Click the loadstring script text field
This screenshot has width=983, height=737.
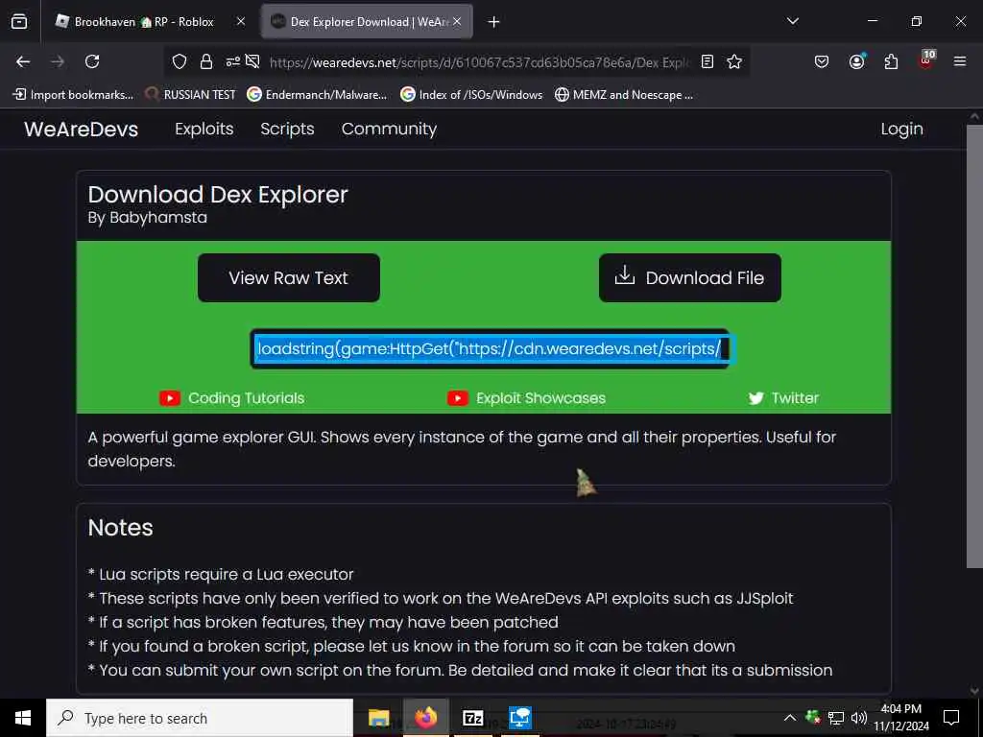pos(490,348)
